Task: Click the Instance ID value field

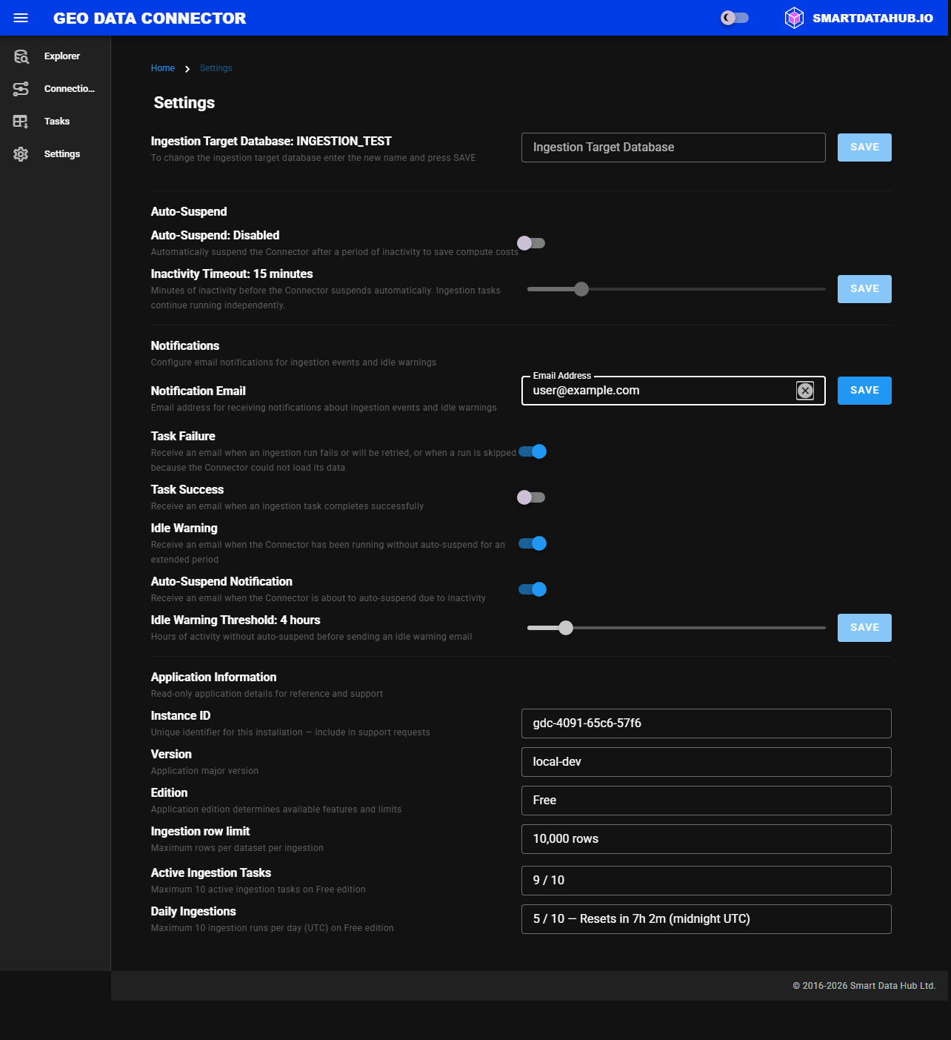Action: click(707, 723)
